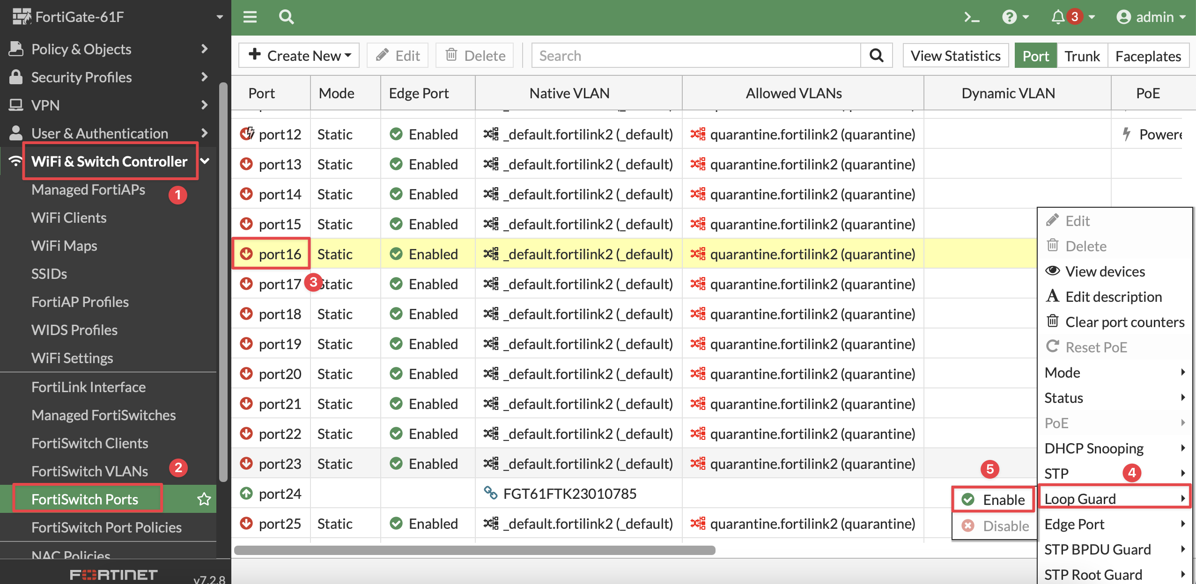This screenshot has height=584, width=1196.
Task: Open the Status submenu in context menu
Action: click(x=1115, y=398)
